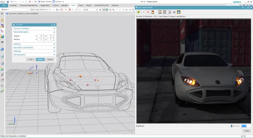Expand the Boundary Constraints section

34,47
